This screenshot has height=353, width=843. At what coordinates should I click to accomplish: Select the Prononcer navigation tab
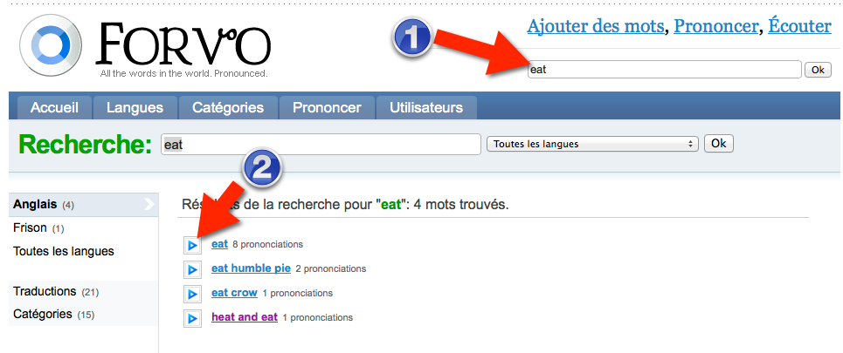point(327,107)
